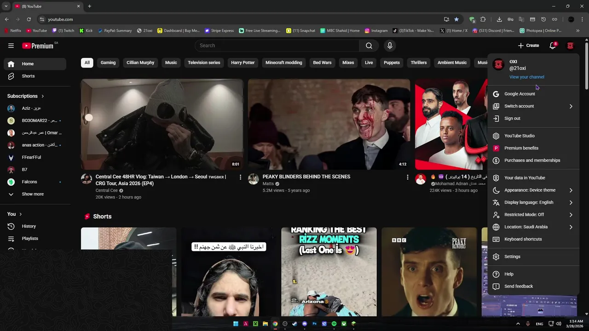Image resolution: width=589 pixels, height=331 pixels.
Task: Click View your channel link
Action: 526,77
